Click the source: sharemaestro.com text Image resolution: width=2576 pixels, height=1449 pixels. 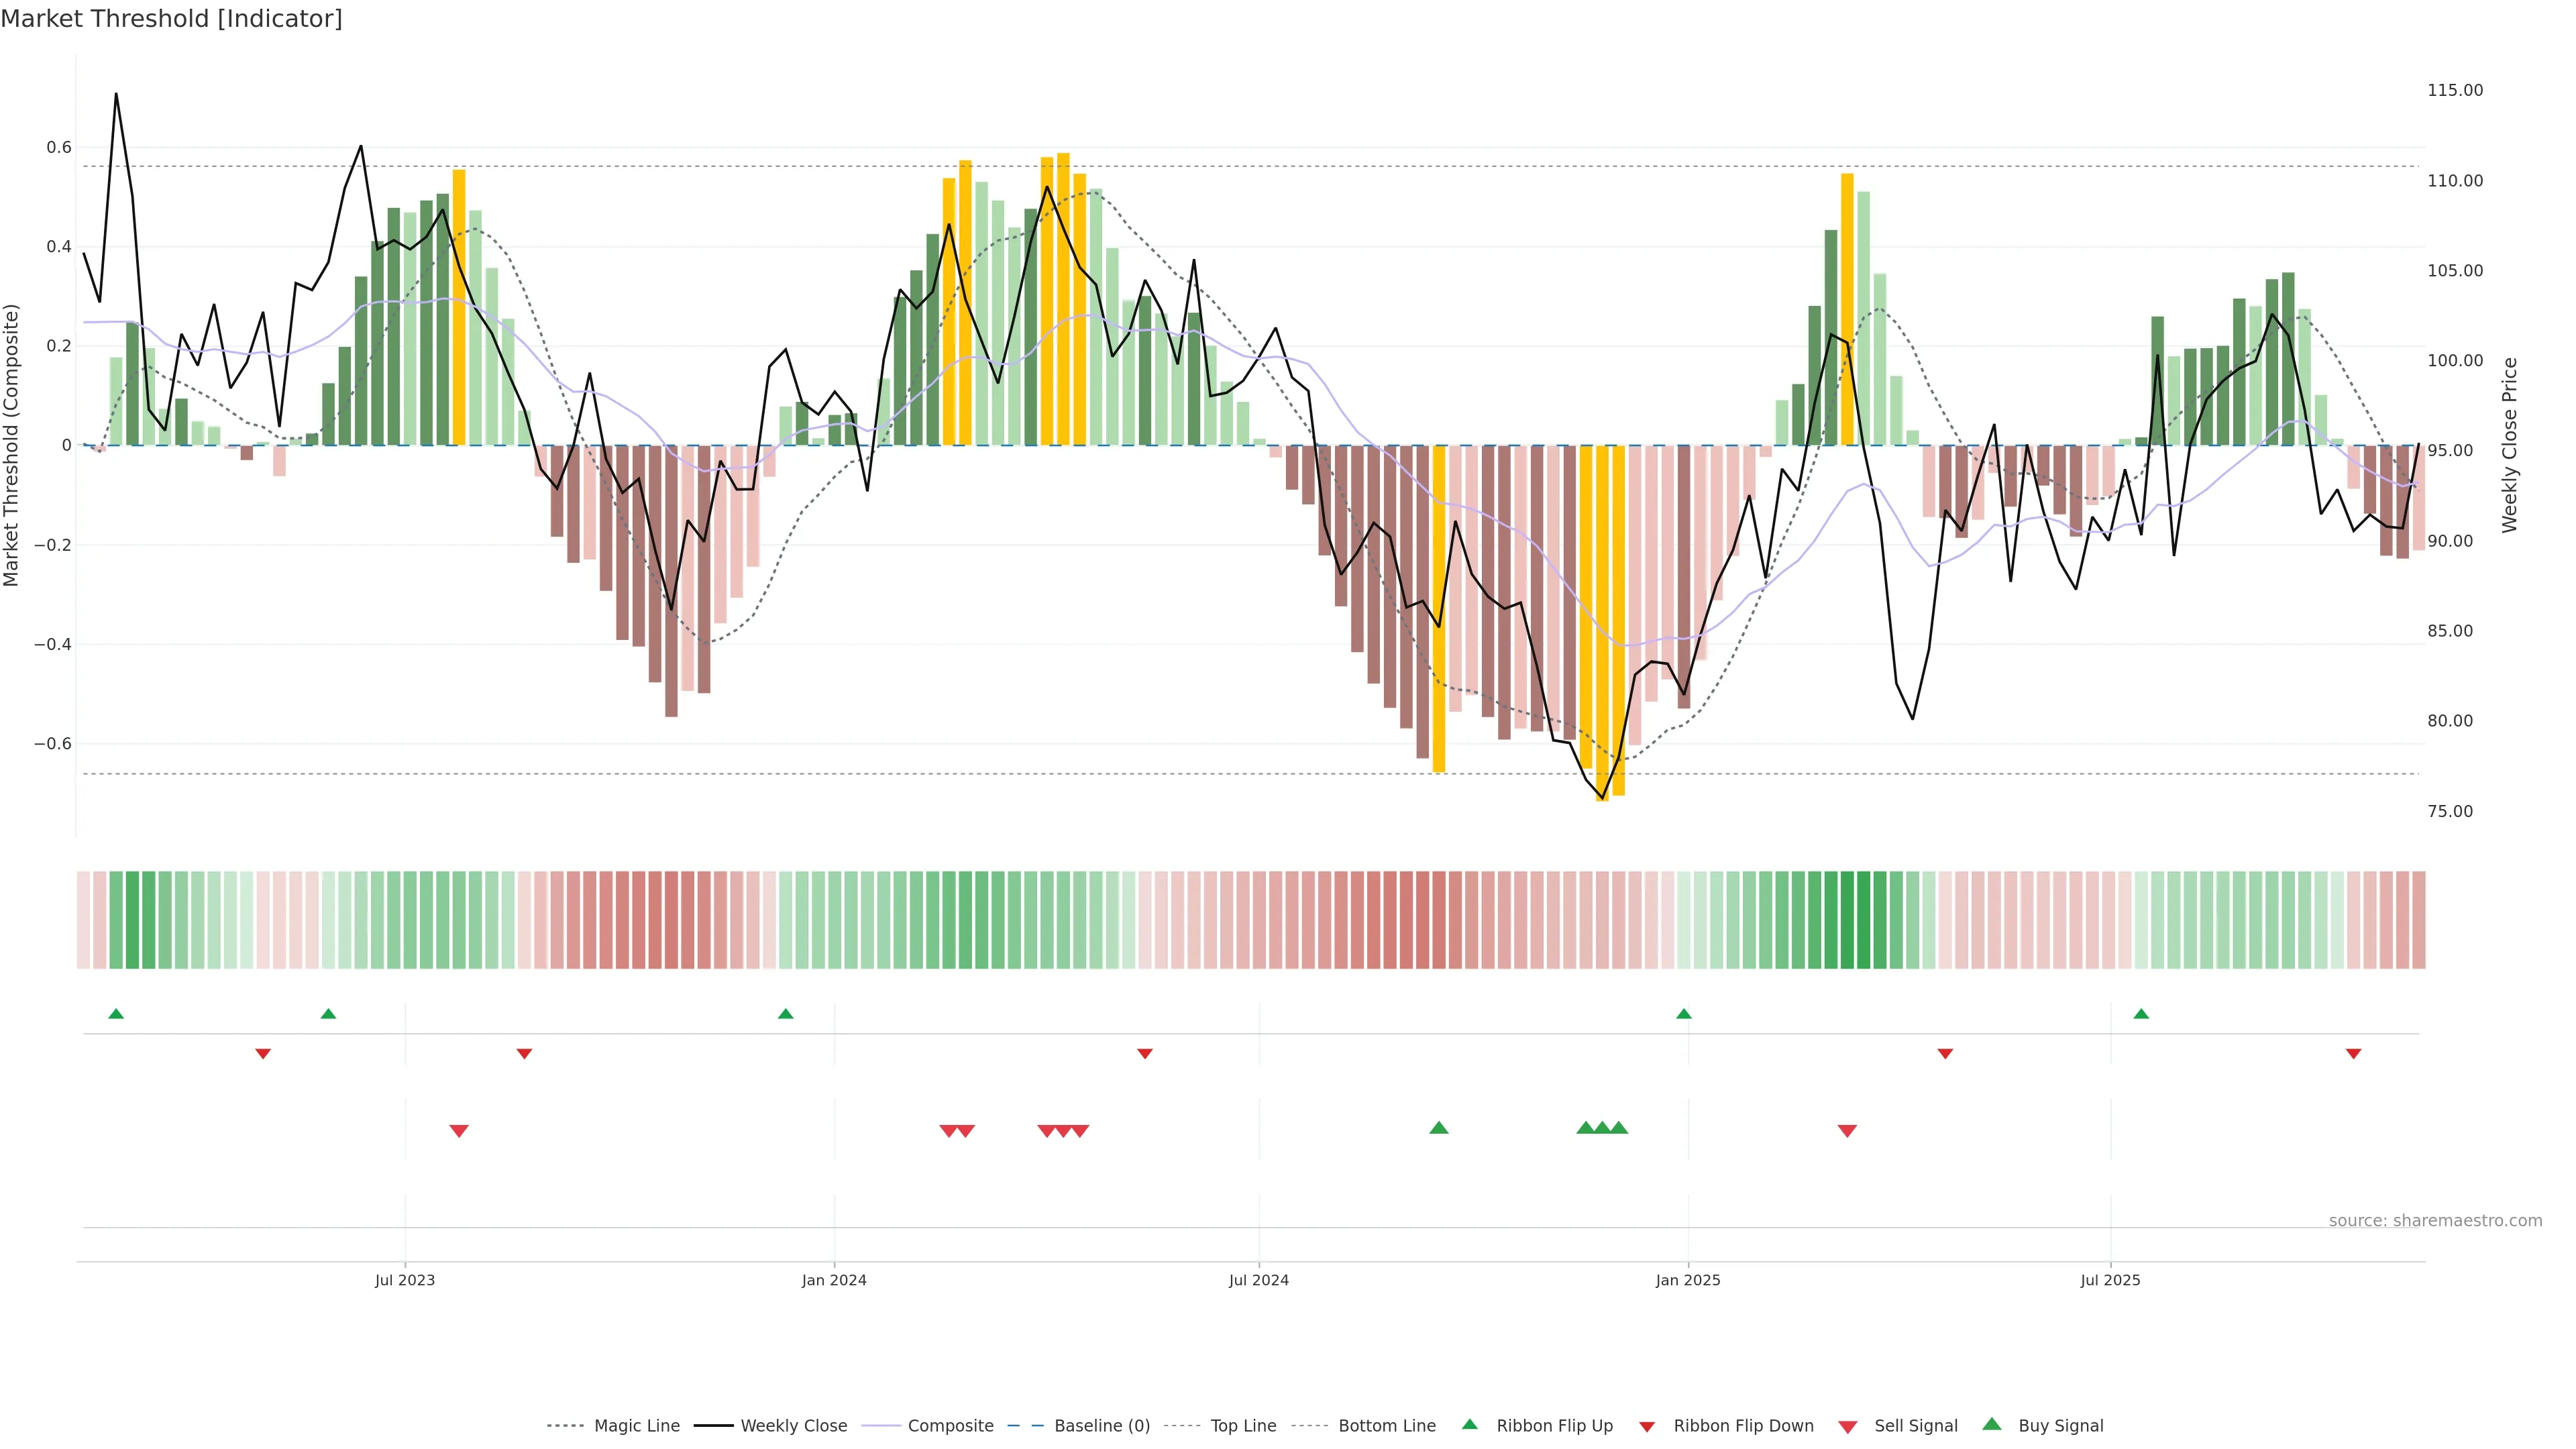pos(2435,1220)
